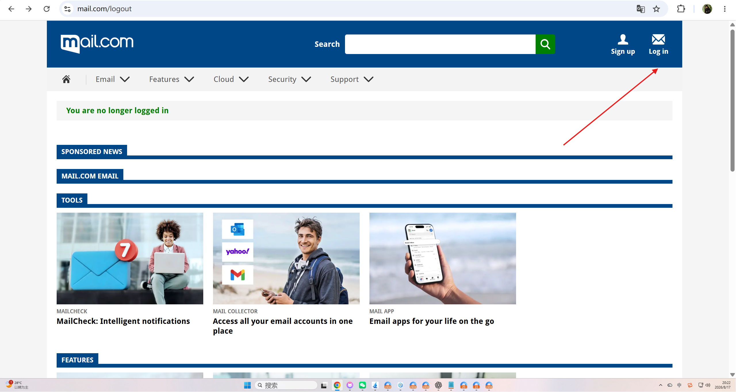
Task: Click the Chinese IME mode indicator
Action: pos(679,385)
